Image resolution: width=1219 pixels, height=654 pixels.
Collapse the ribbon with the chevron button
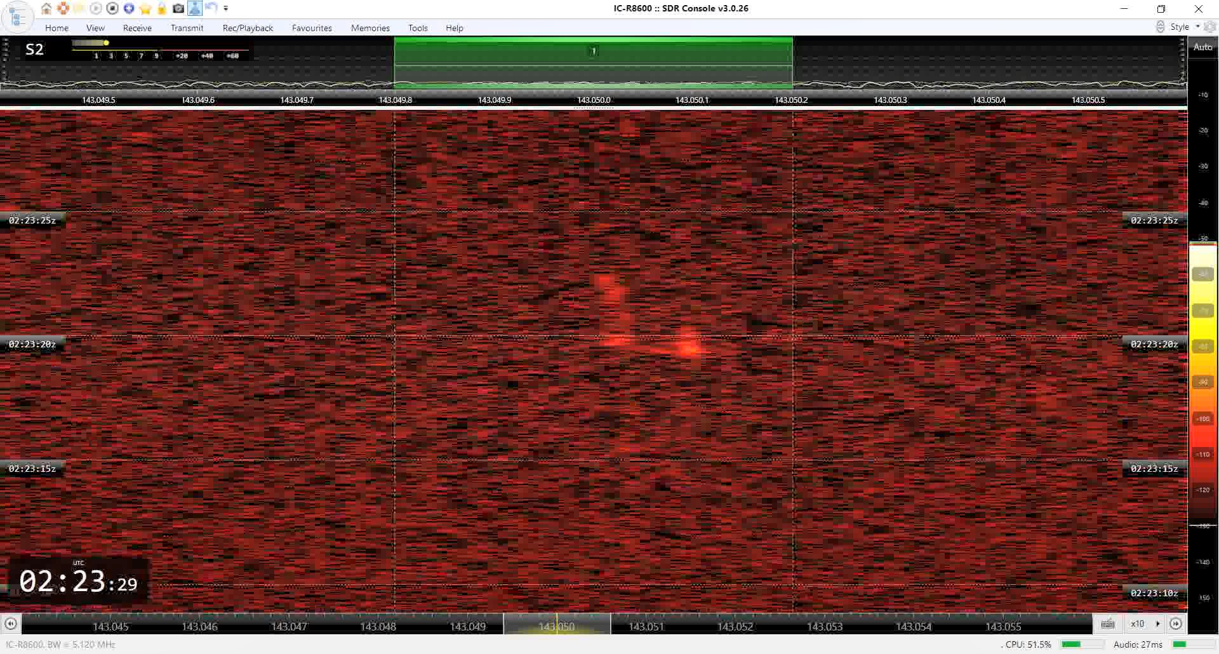coord(1160,27)
